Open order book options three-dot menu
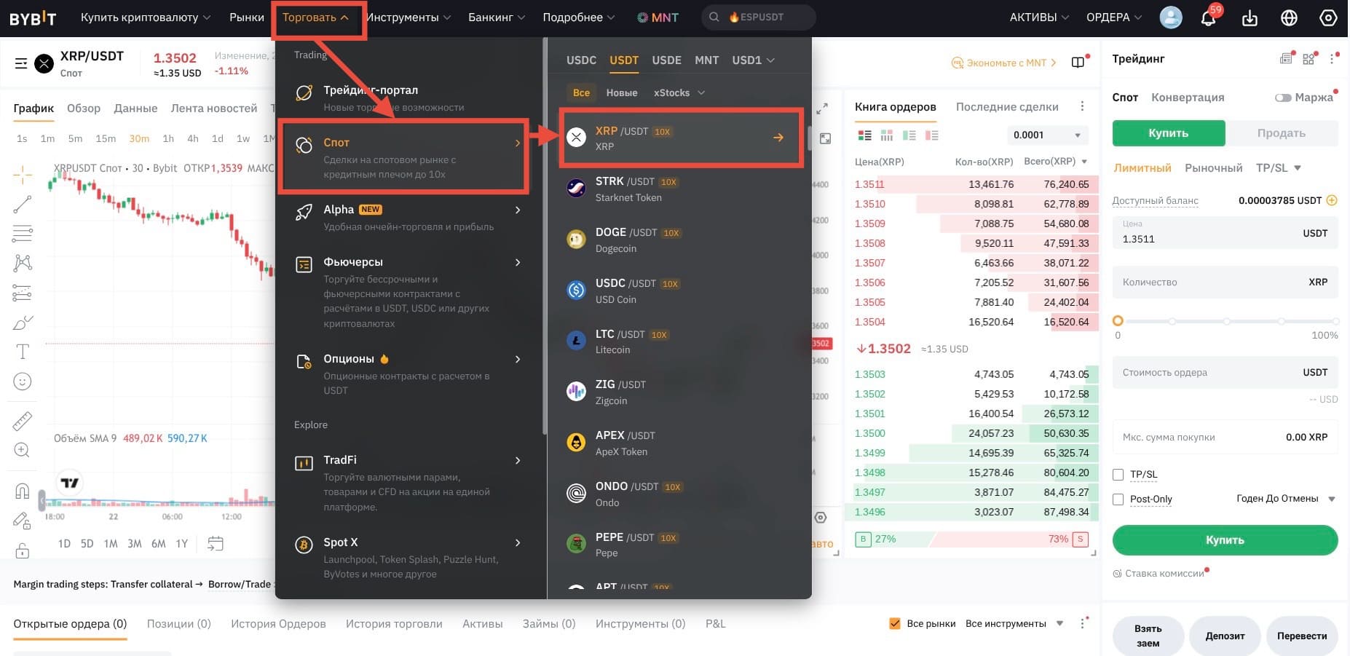Viewport: 1350px width, 656px height. [x=1082, y=106]
